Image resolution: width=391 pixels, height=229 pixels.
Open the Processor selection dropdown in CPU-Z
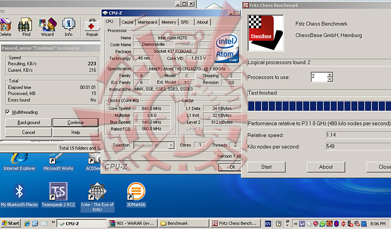pos(171,146)
